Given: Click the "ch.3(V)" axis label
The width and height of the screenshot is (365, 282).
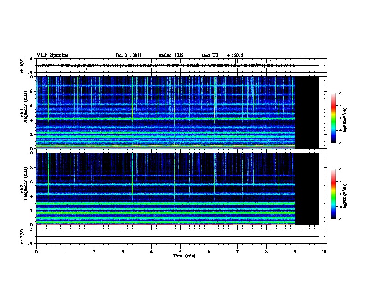Looking at the screenshot, I should (22, 236).
